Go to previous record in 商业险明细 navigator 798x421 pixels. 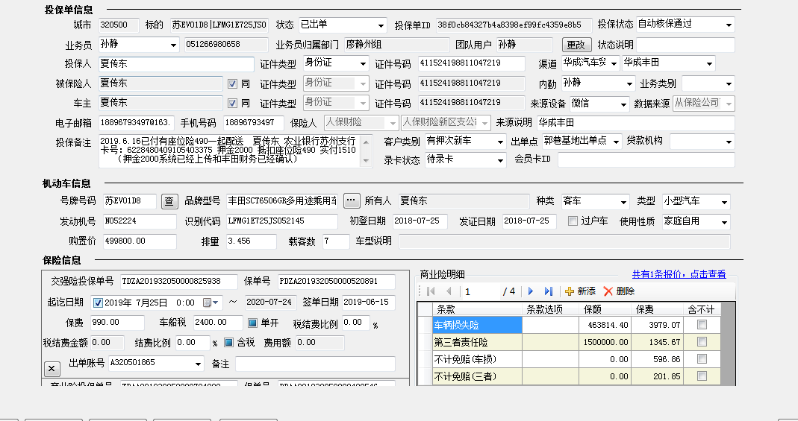pyautogui.click(x=449, y=291)
